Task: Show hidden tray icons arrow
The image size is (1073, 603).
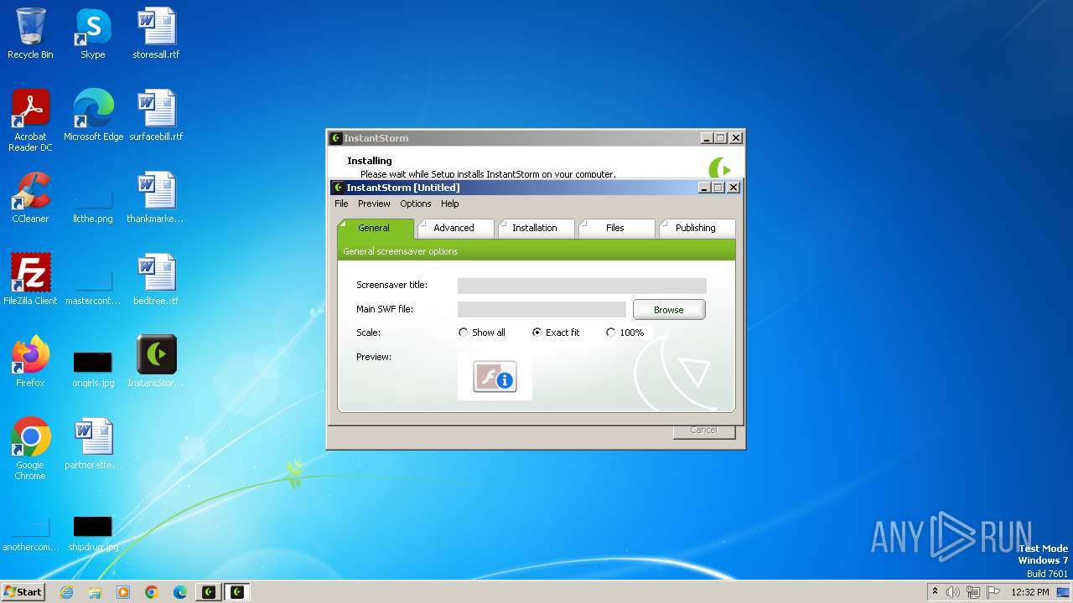Action: pos(935,592)
